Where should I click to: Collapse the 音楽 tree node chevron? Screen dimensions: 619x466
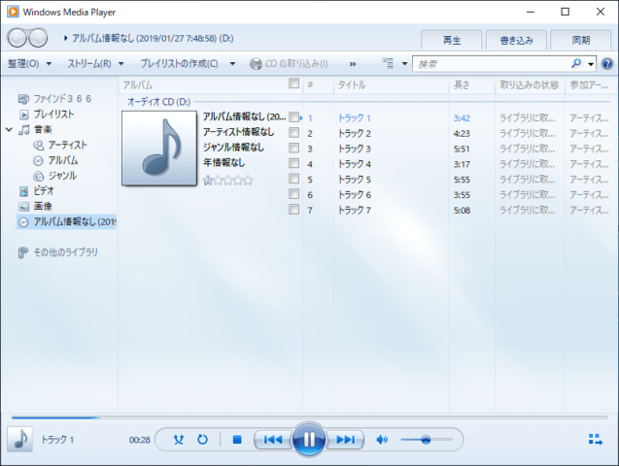pyautogui.click(x=9, y=129)
